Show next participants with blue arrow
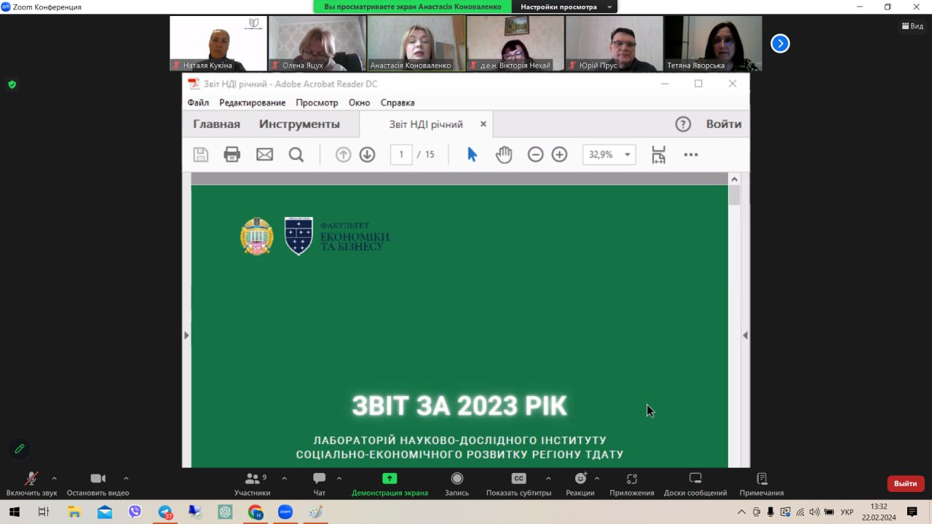Image resolution: width=932 pixels, height=524 pixels. (780, 44)
